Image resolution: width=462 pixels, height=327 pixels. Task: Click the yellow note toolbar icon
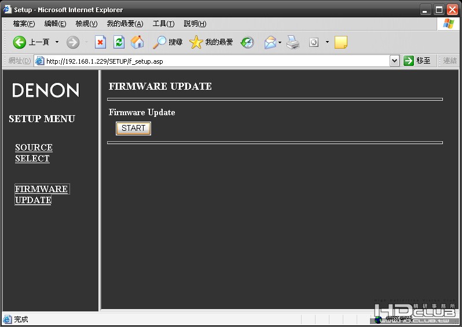pos(341,42)
